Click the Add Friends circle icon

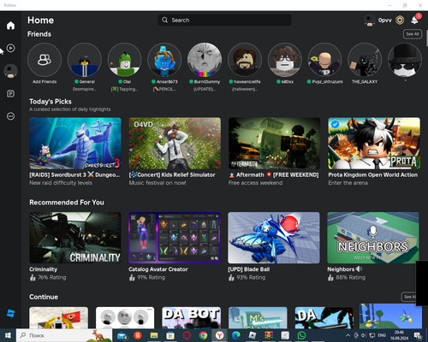click(45, 60)
